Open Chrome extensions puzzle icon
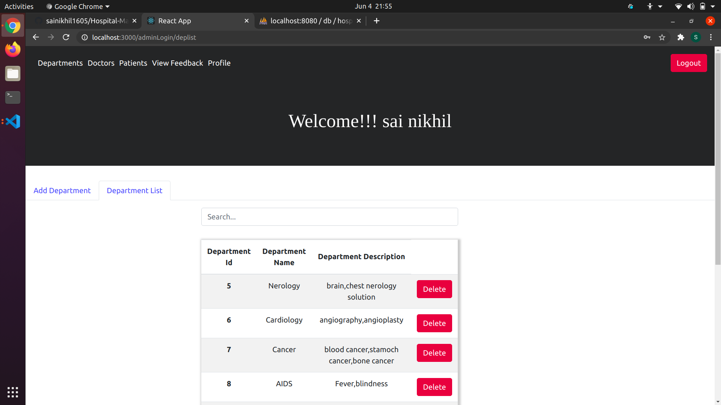 point(681,37)
